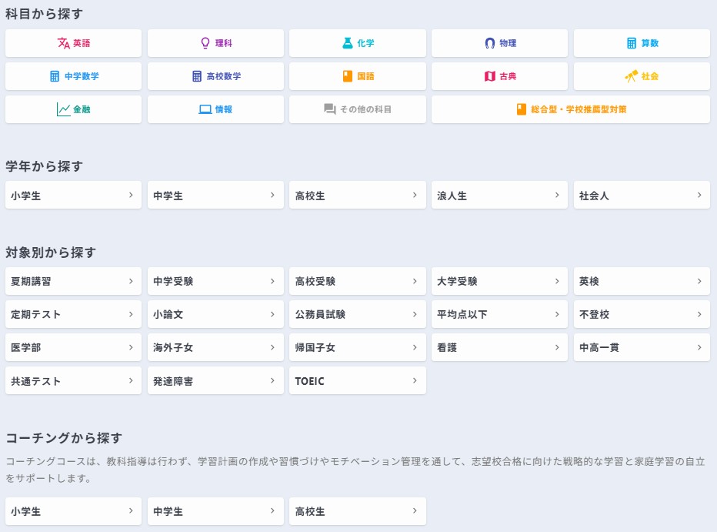The height and width of the screenshot is (532, 717).
Task: Click the lightbulb icon for 理科
Action: 205,43
